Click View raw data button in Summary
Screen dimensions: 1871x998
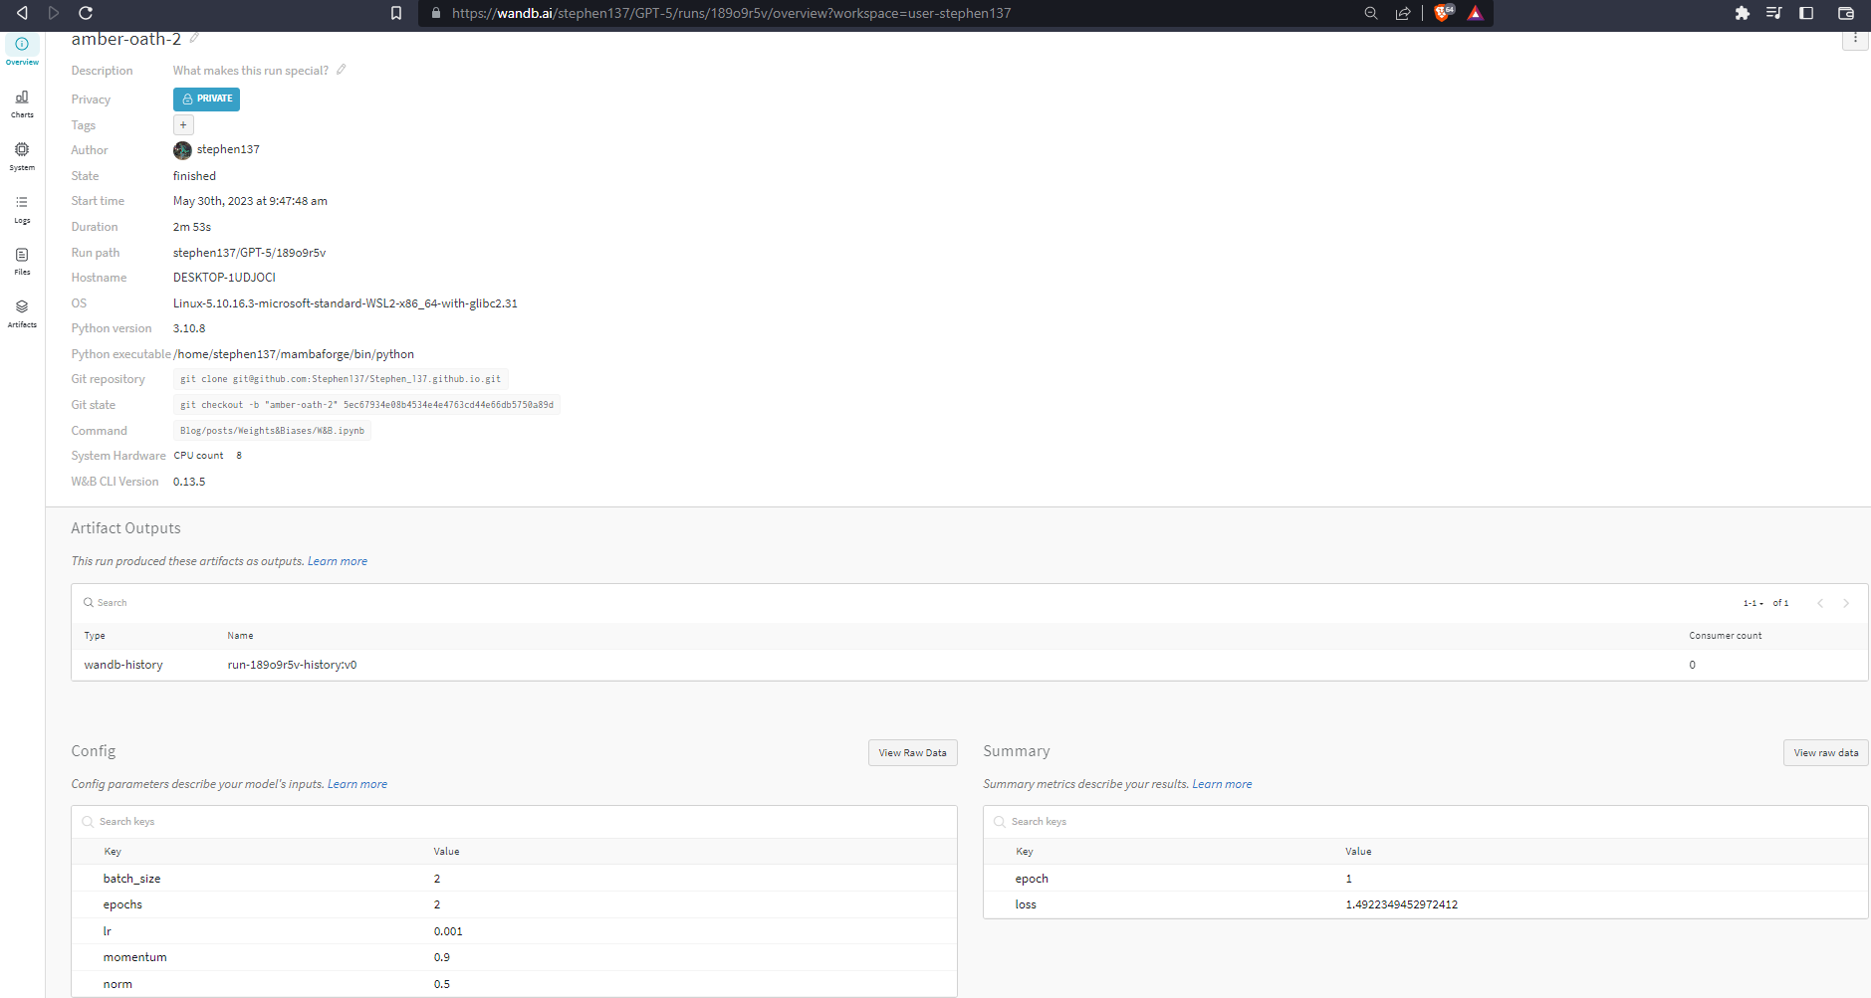point(1825,753)
